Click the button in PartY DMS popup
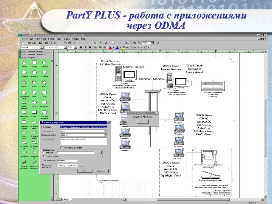Image resolution: width=272 pixels, height=204 pixels. (143, 122)
